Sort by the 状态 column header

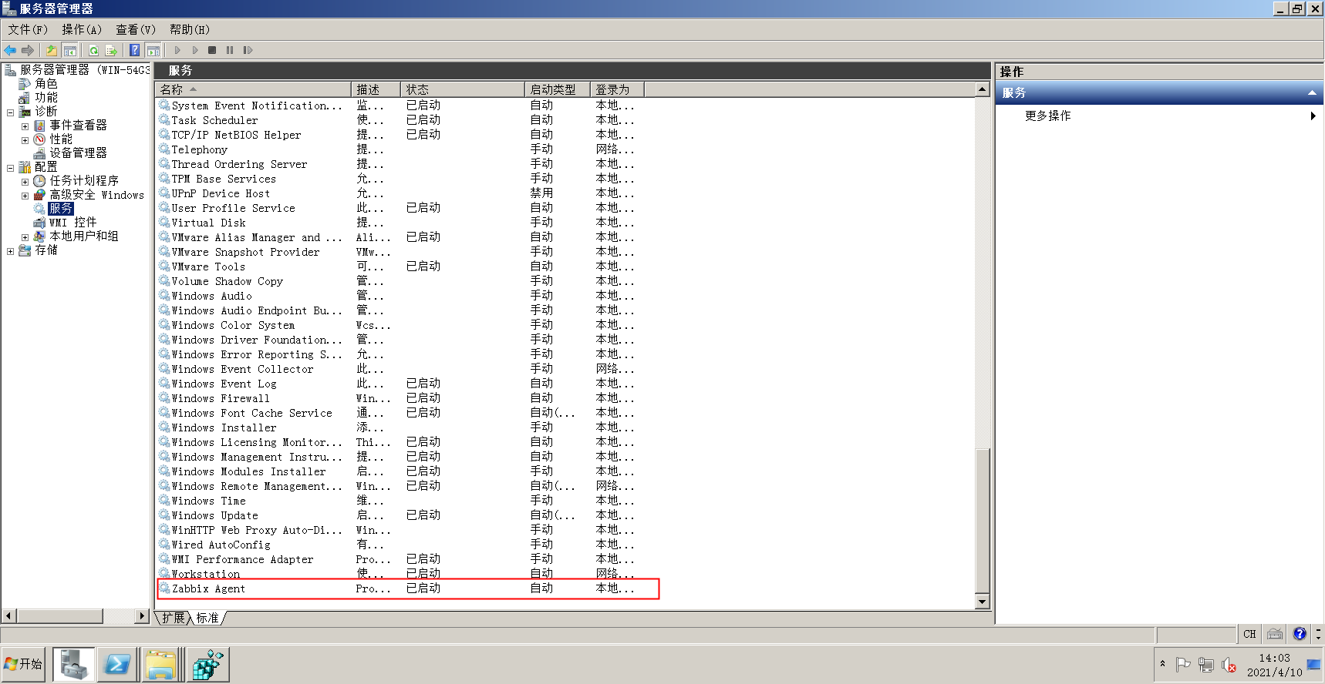[x=463, y=89]
